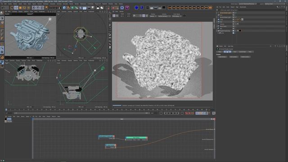288x162 pixels.
Task: Click the coordinate system cube icon
Action: [46, 8]
